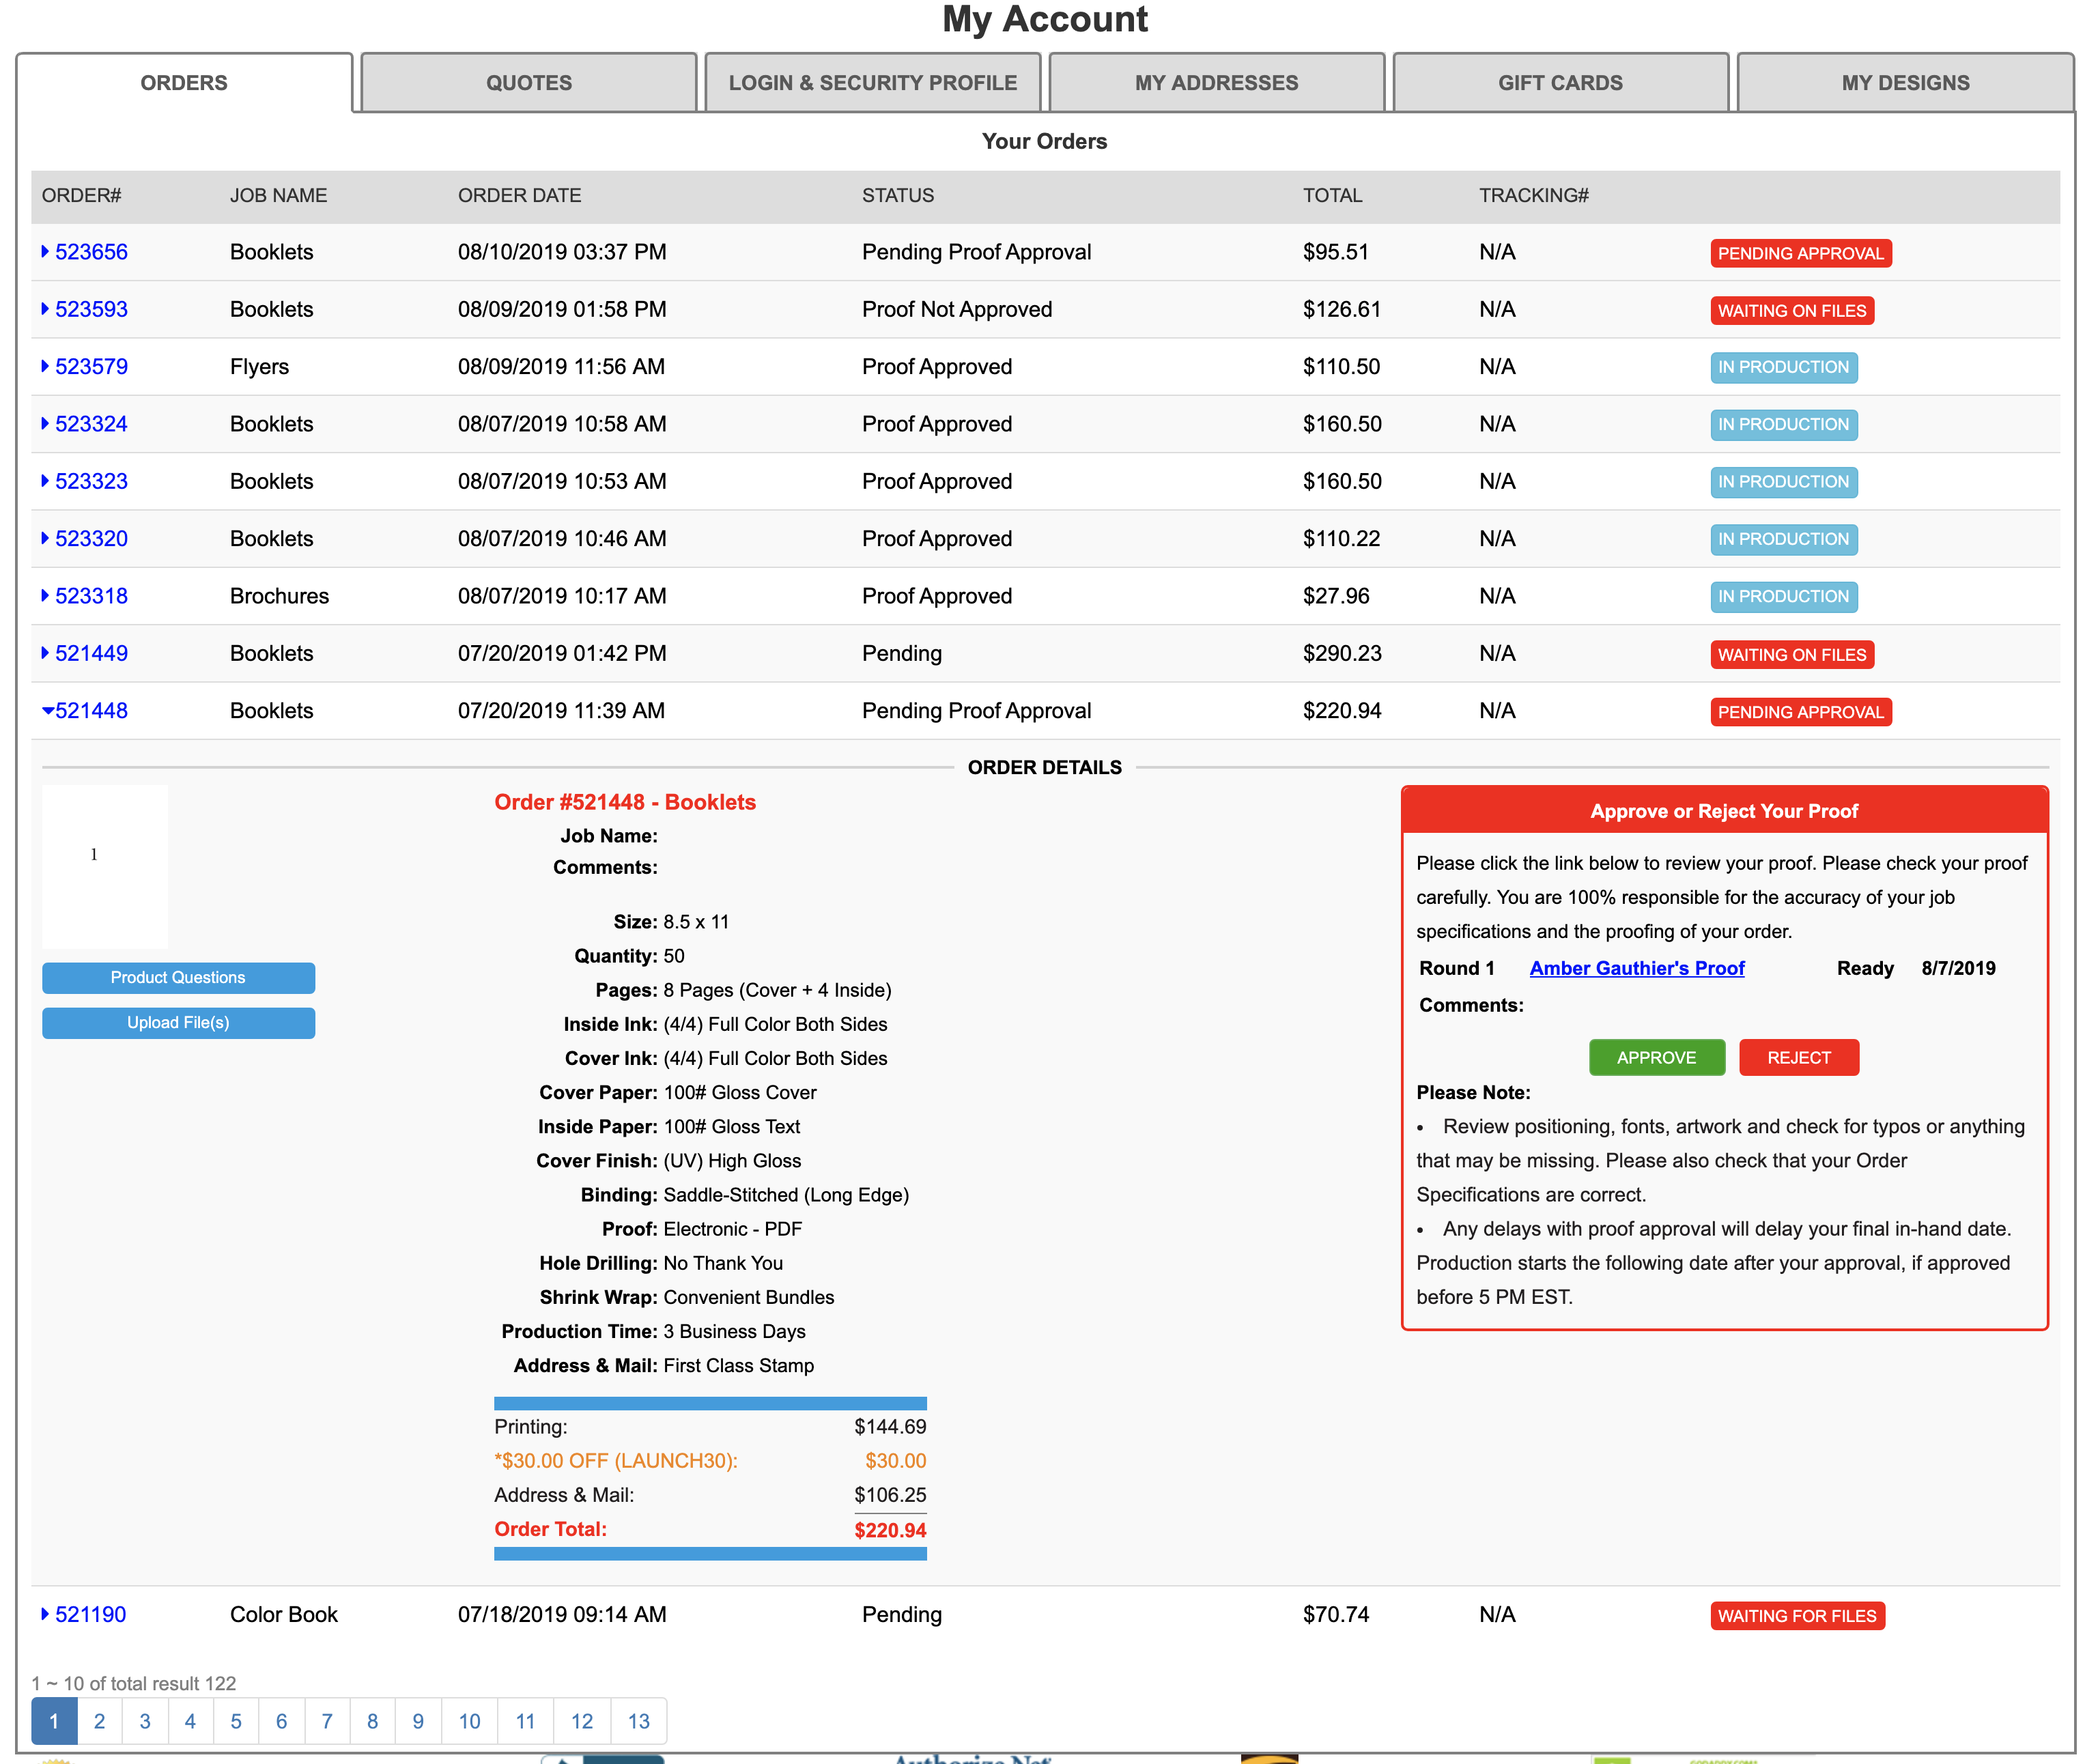Click the green Approve button
The image size is (2085, 1764).
click(1655, 1057)
